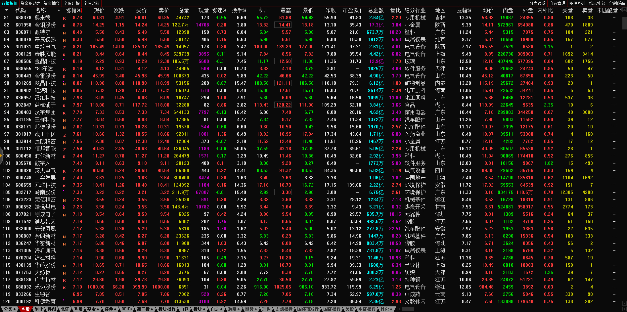Screen dimensions: 627x312
Task: Open 综合排名 from the top-right toolbar
Action: pos(597,3)
